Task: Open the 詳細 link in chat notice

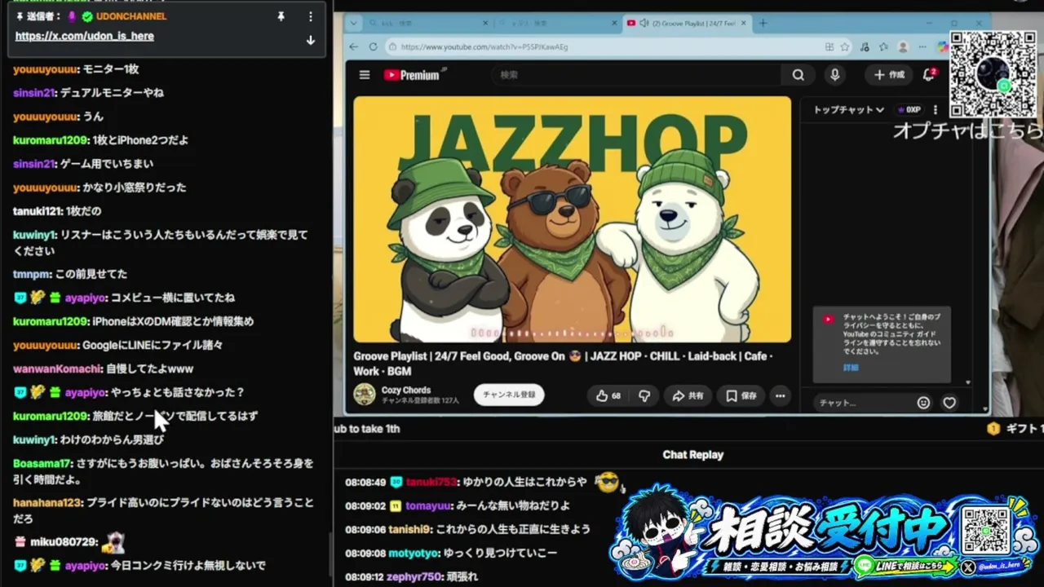Action: pyautogui.click(x=851, y=368)
